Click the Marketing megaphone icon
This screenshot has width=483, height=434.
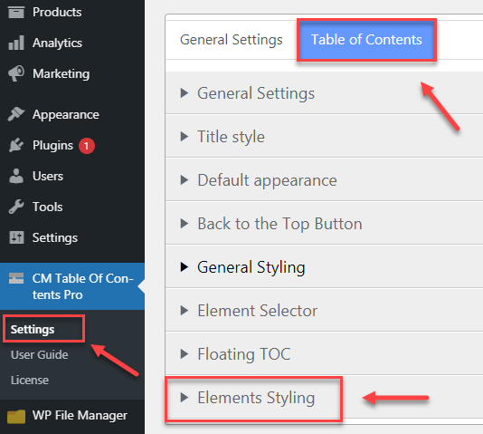pos(16,73)
